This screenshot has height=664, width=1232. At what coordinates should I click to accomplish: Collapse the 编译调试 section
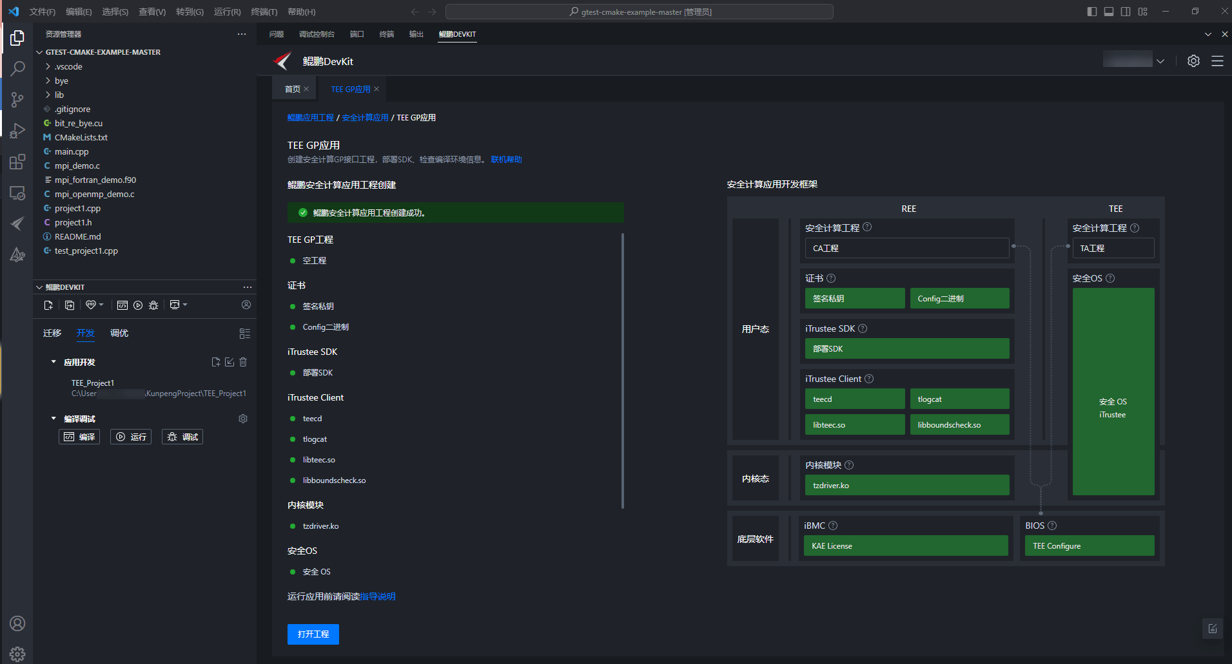point(54,419)
